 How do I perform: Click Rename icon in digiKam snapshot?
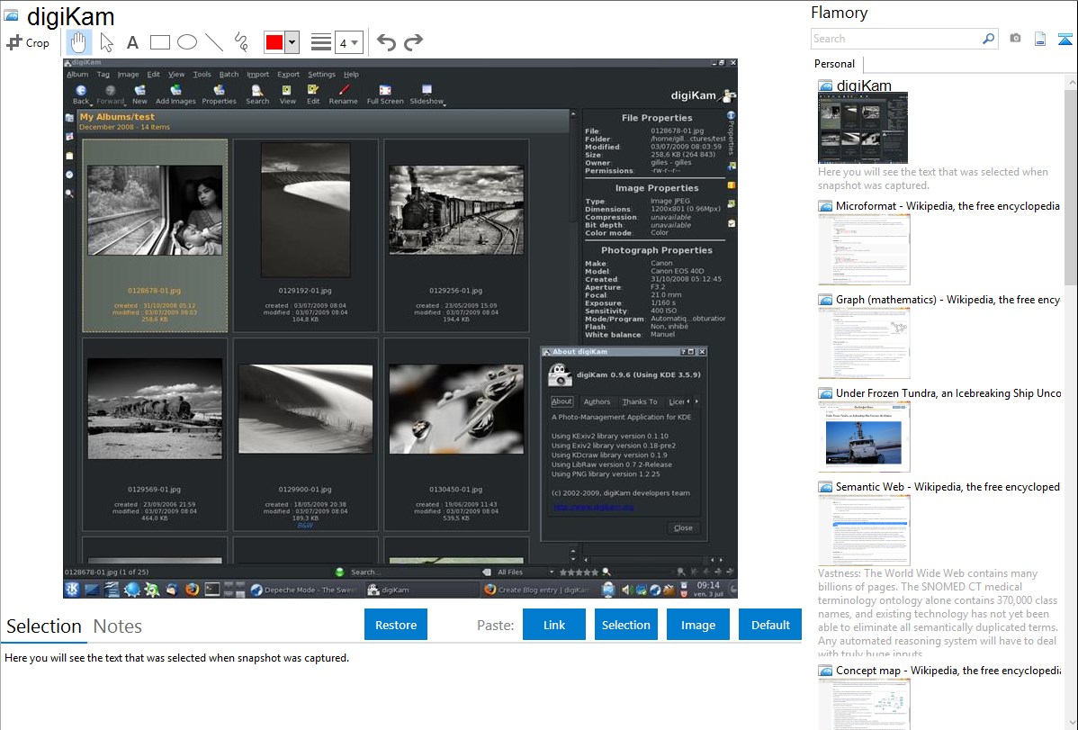[343, 95]
